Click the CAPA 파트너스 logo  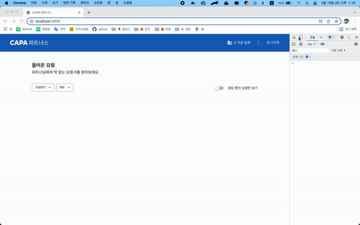(x=29, y=43)
